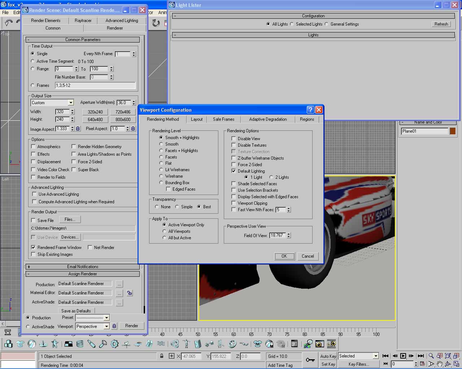The width and height of the screenshot is (462, 369).
Task: Open the Output Size Custom dropdown
Action: (x=71, y=103)
